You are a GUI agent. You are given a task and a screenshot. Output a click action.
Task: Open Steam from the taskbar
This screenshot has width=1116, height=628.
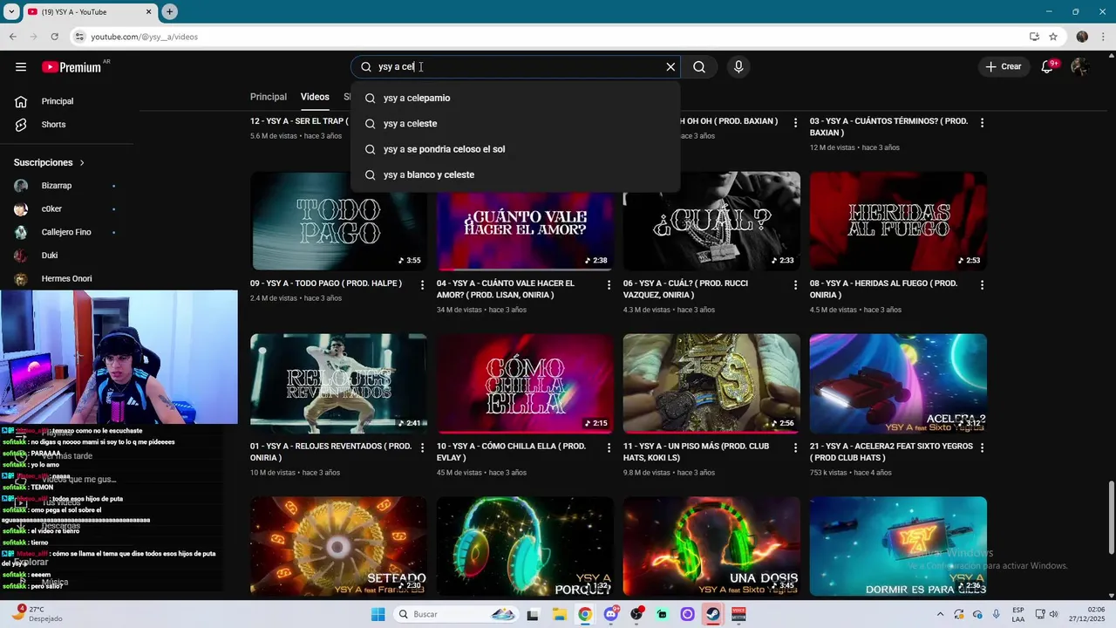click(713, 614)
